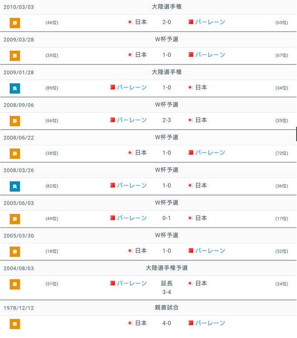Click the 4-0 score of 1978 friendly
Image resolution: width=297 pixels, height=338 pixels.
point(167,323)
